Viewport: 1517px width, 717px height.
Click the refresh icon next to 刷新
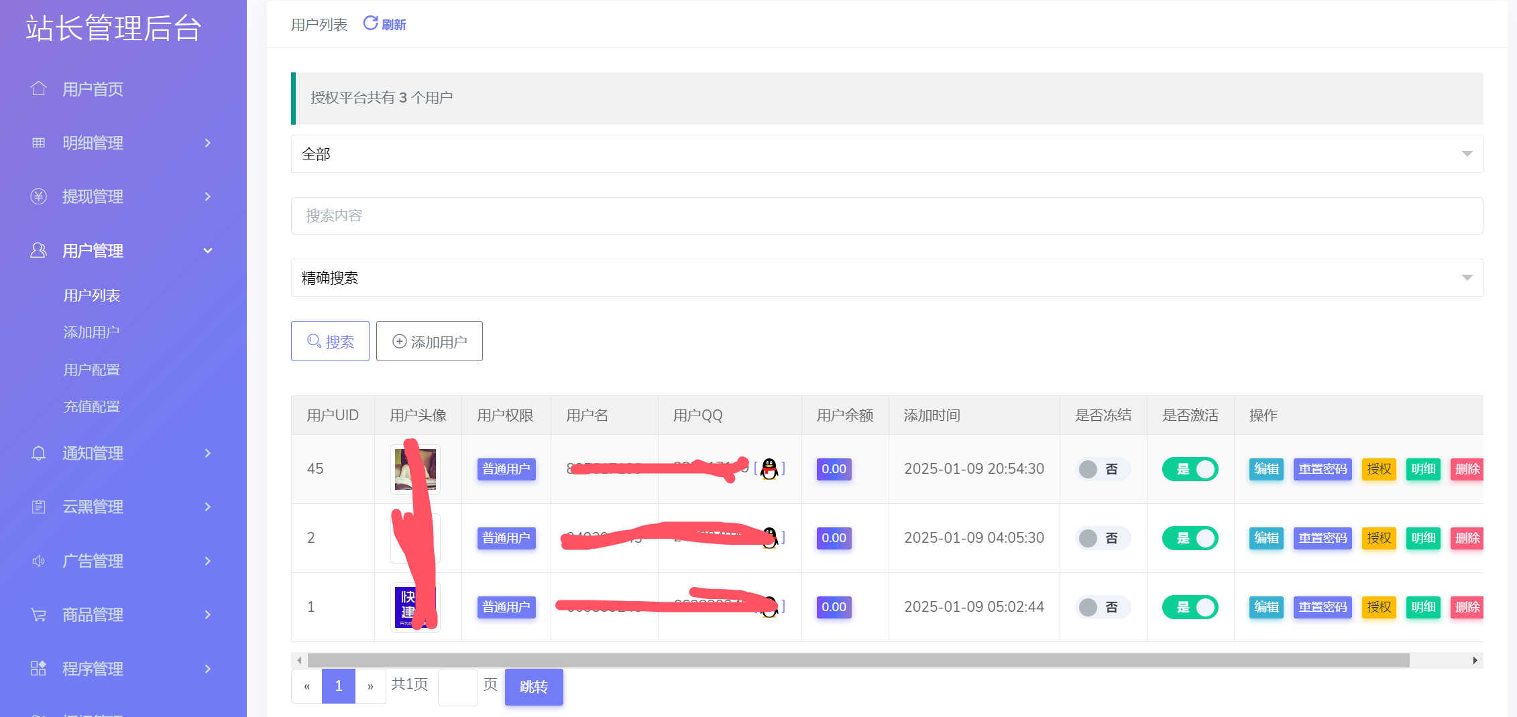coord(370,23)
